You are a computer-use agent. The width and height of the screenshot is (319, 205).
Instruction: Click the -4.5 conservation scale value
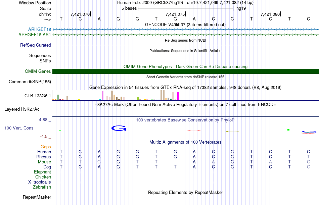44,137
